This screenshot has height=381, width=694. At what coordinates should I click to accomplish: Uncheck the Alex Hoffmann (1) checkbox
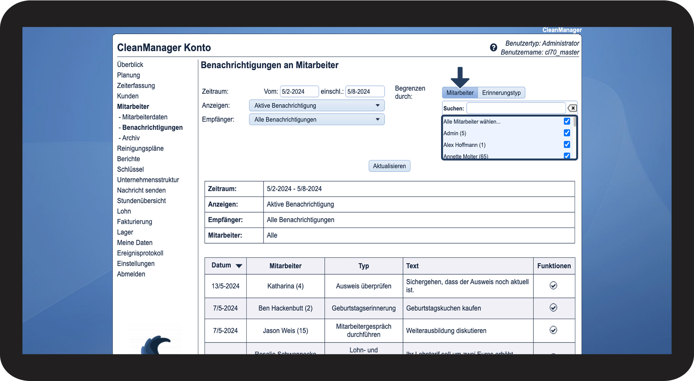click(567, 144)
